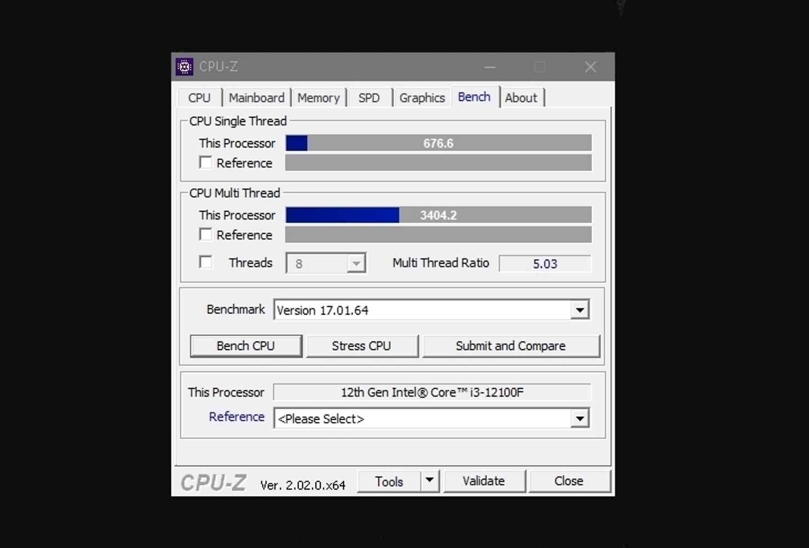
Task: Click the empty multi thread Reference bar
Action: click(438, 235)
